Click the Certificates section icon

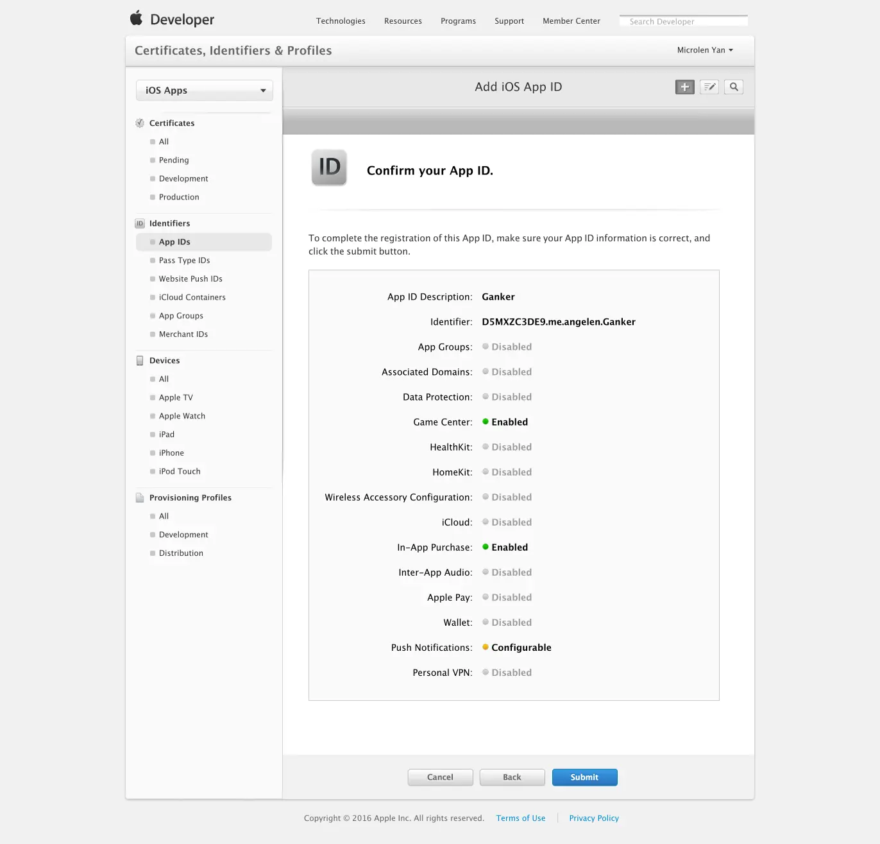point(140,123)
